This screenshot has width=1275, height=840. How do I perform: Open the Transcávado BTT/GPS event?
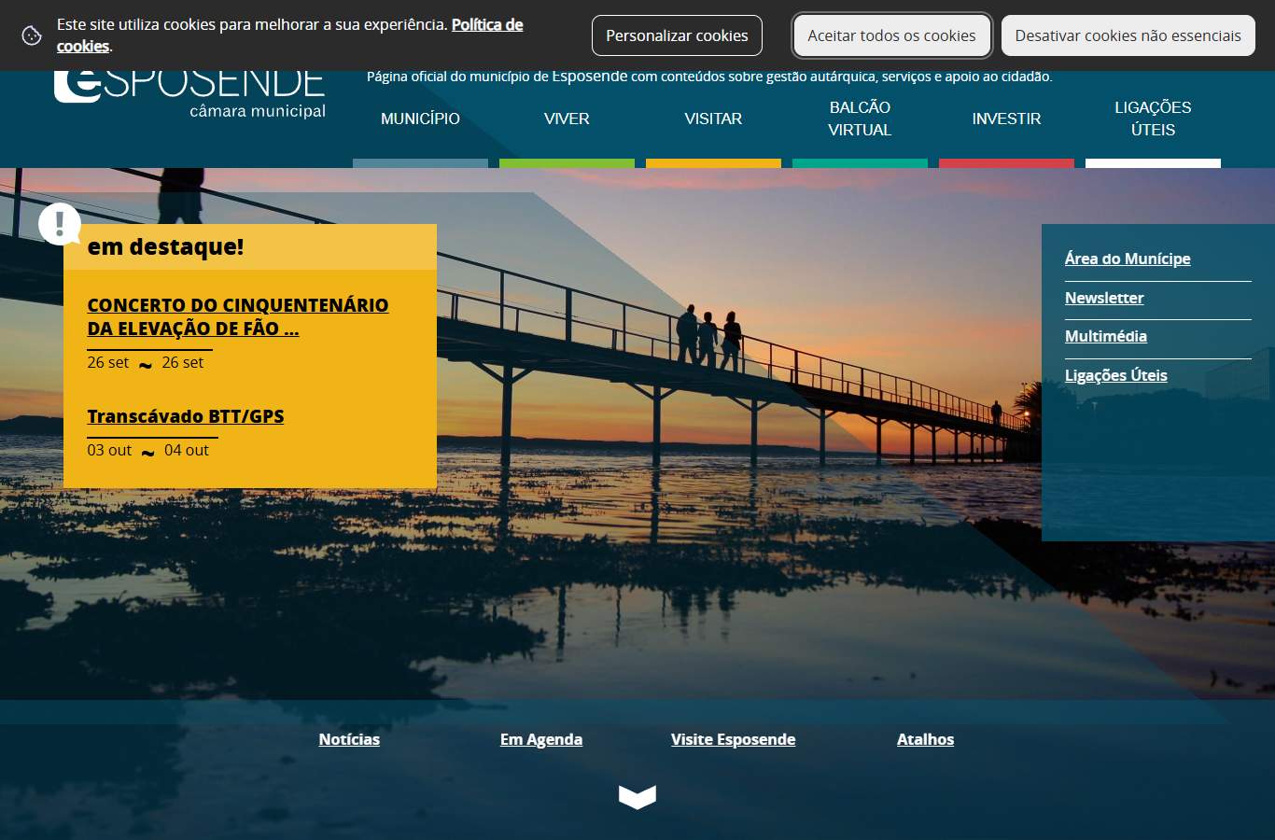(186, 416)
